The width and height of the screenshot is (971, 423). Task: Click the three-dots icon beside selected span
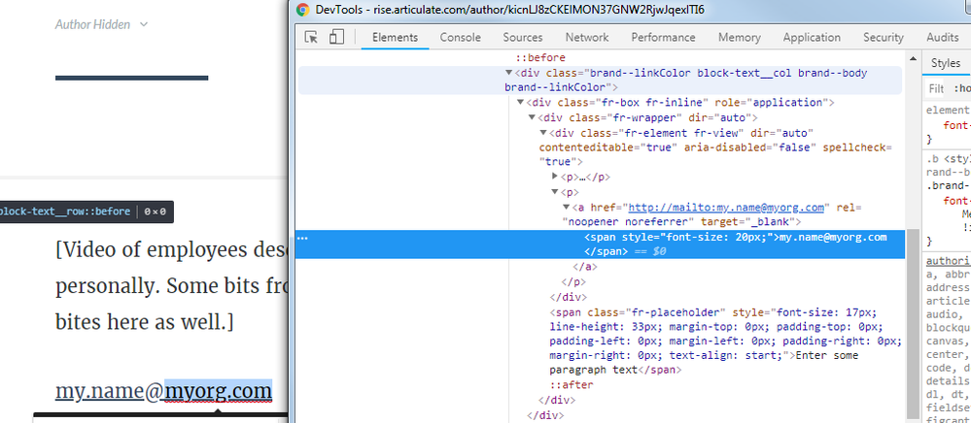(302, 238)
